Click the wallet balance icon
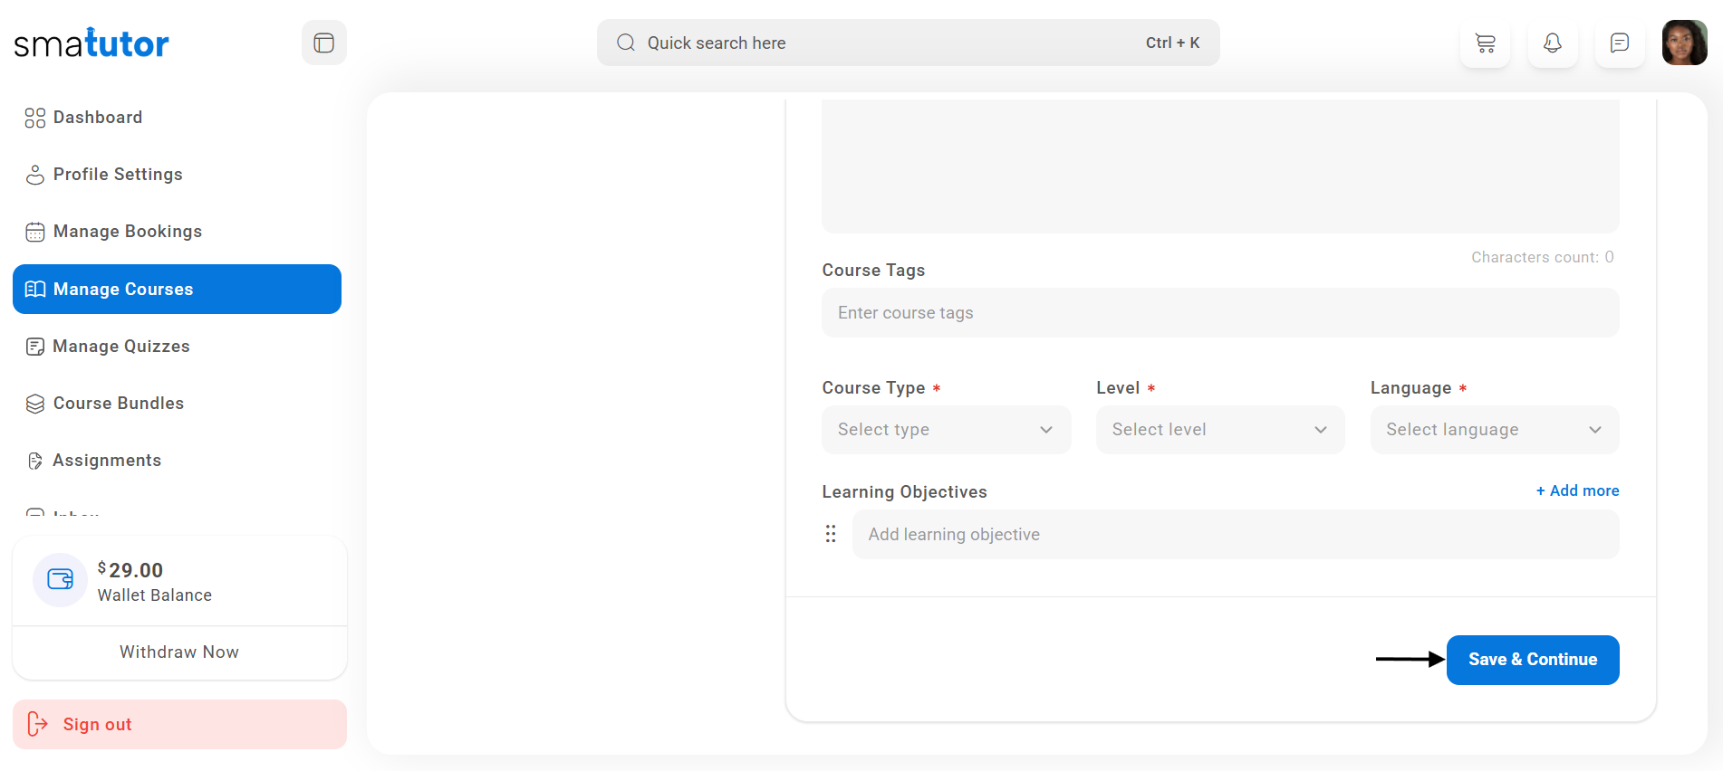The width and height of the screenshot is (1723, 771). 60,580
